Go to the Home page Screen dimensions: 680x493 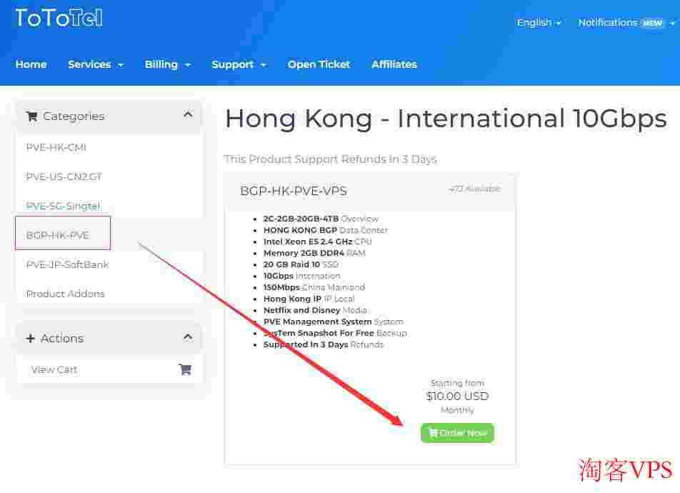click(31, 64)
